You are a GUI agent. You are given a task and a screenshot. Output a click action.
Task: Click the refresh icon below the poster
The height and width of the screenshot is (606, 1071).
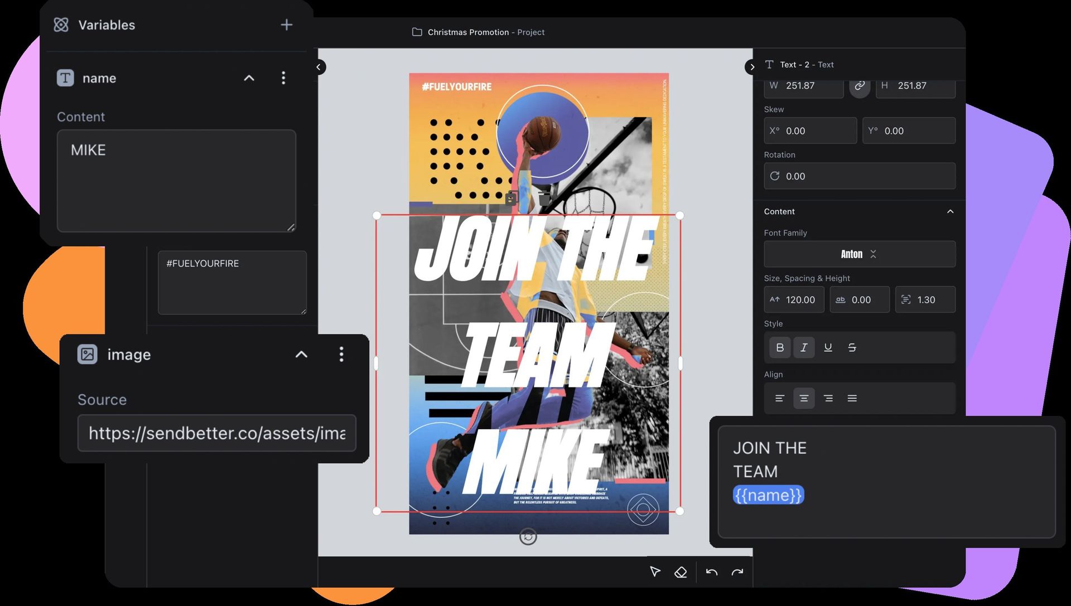[528, 536]
